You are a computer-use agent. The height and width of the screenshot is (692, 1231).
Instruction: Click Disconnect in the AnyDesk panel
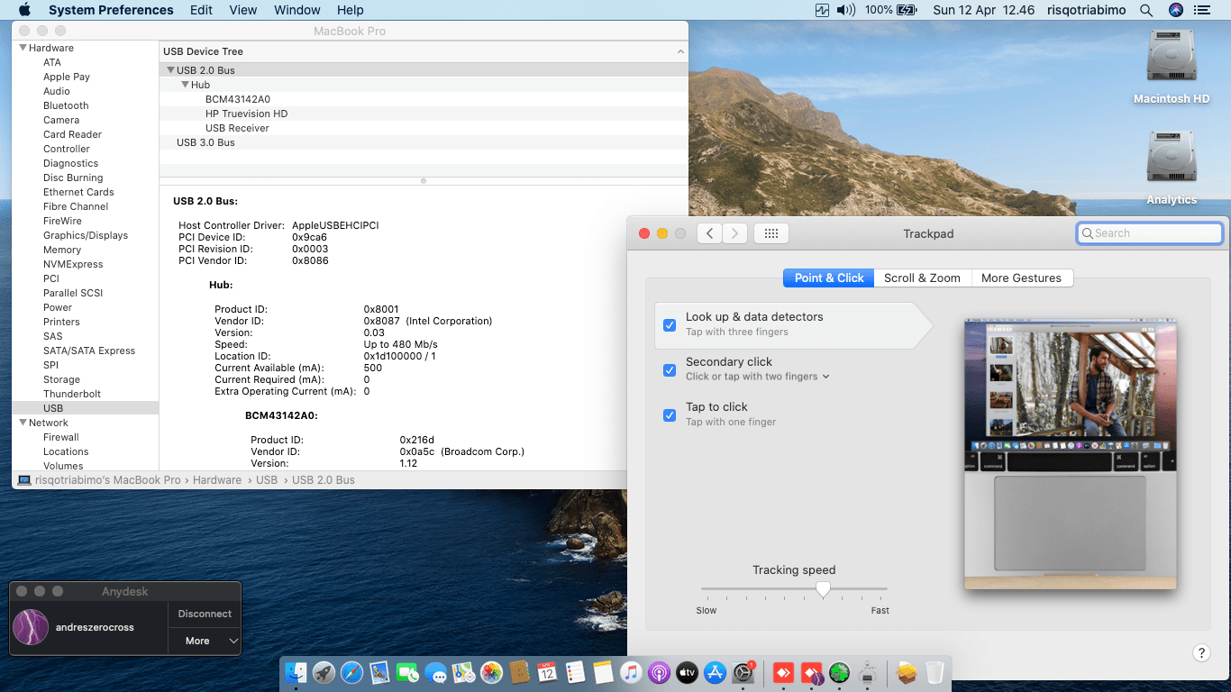point(205,614)
